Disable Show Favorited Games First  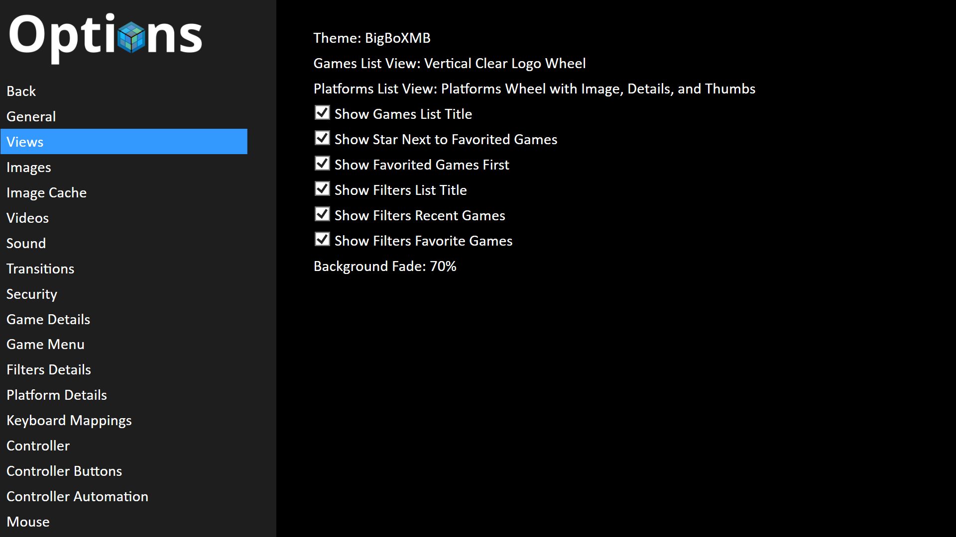[x=322, y=165]
